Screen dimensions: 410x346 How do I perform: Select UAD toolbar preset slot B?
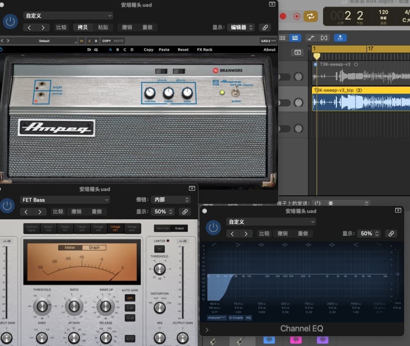pos(96,41)
